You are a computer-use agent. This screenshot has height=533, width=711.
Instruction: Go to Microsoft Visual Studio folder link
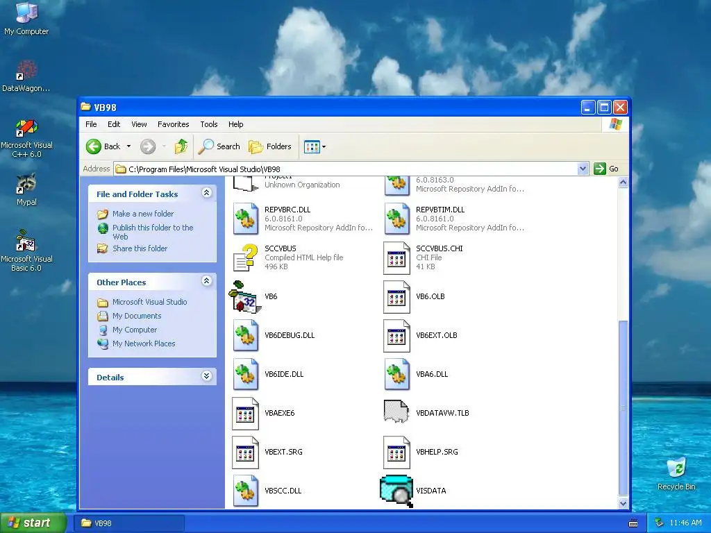click(x=150, y=302)
